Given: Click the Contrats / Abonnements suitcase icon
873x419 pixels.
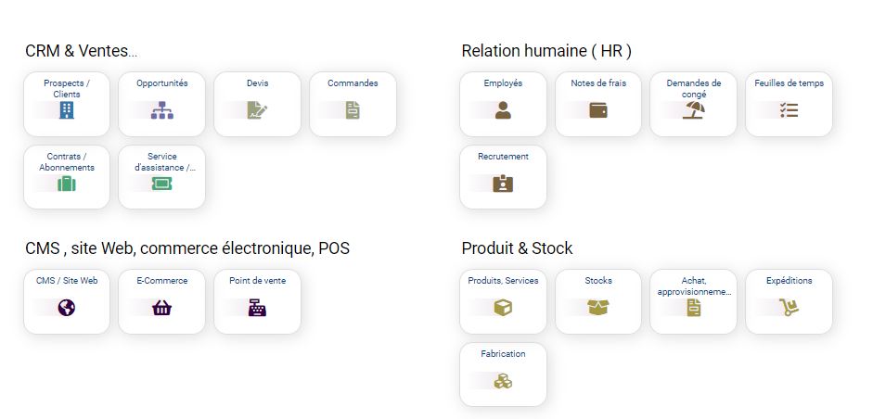Looking at the screenshot, I should (x=67, y=184).
